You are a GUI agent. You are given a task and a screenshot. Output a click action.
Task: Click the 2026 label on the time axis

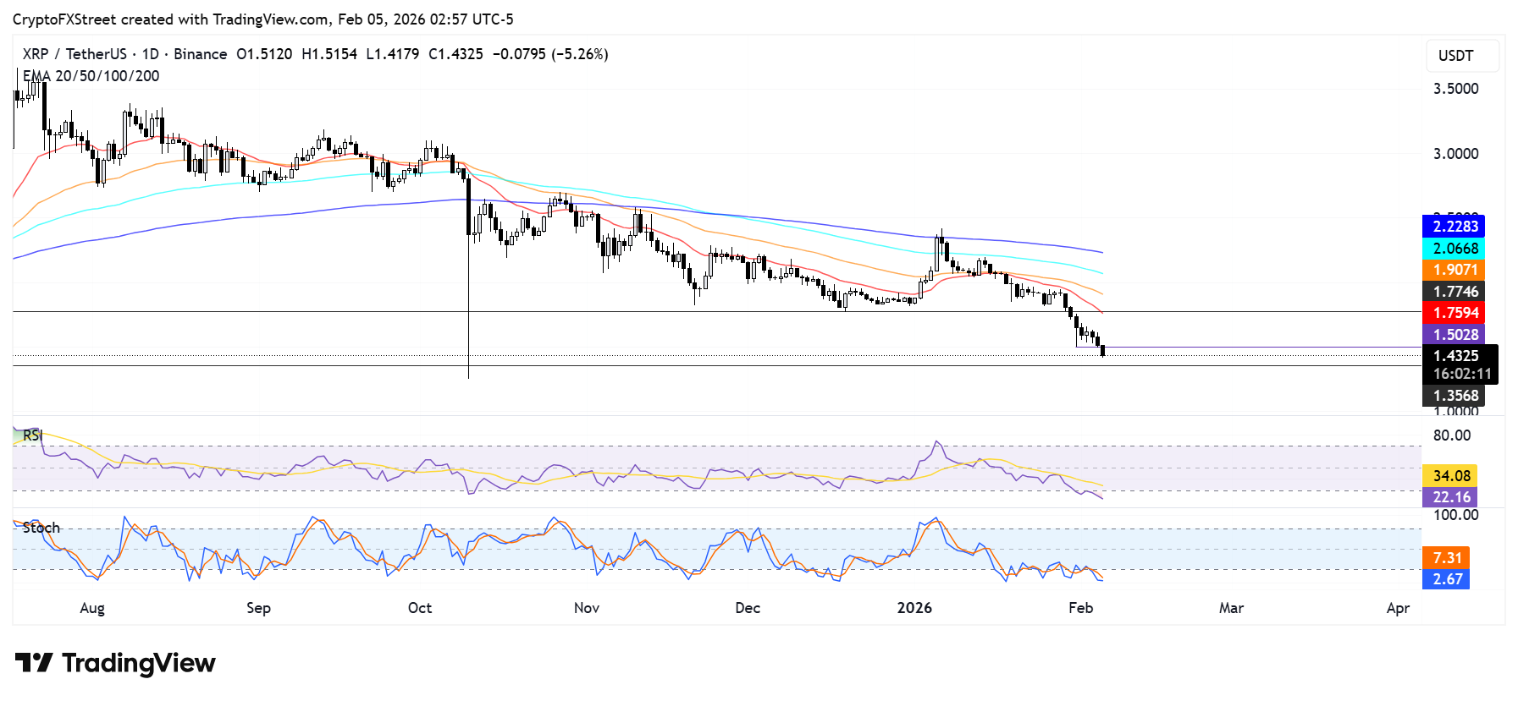(x=914, y=608)
